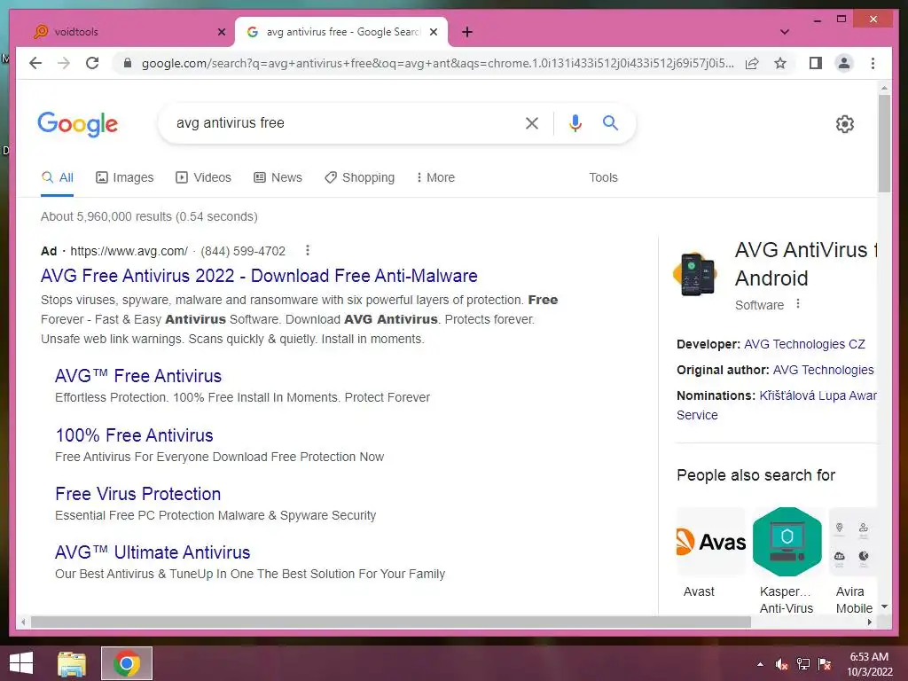Screen dimensions: 908x681
Task: Switch to Videos results
Action: click(203, 177)
